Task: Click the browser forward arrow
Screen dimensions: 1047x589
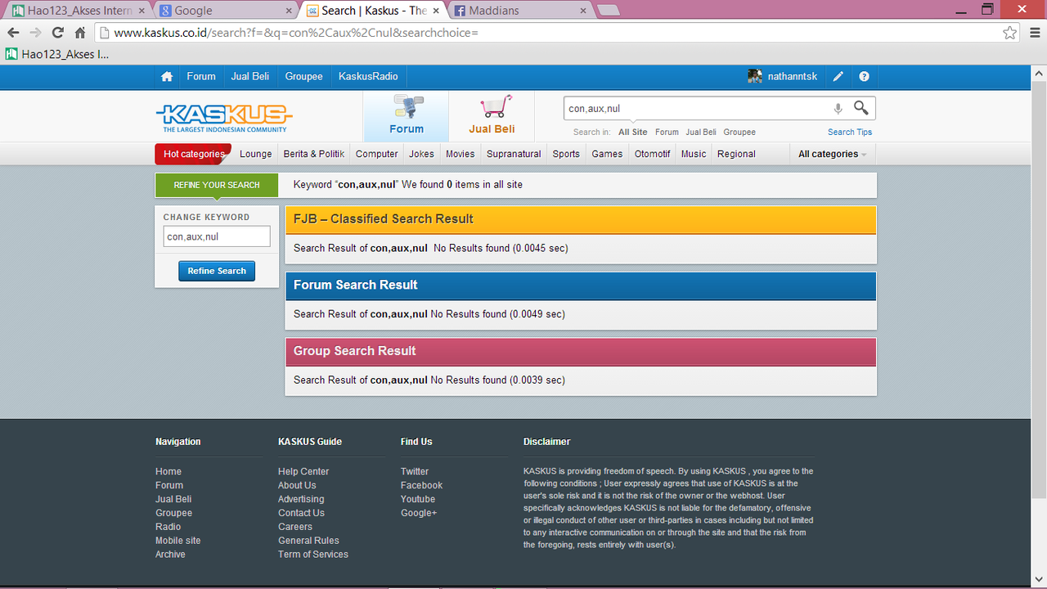Action: pos(35,33)
